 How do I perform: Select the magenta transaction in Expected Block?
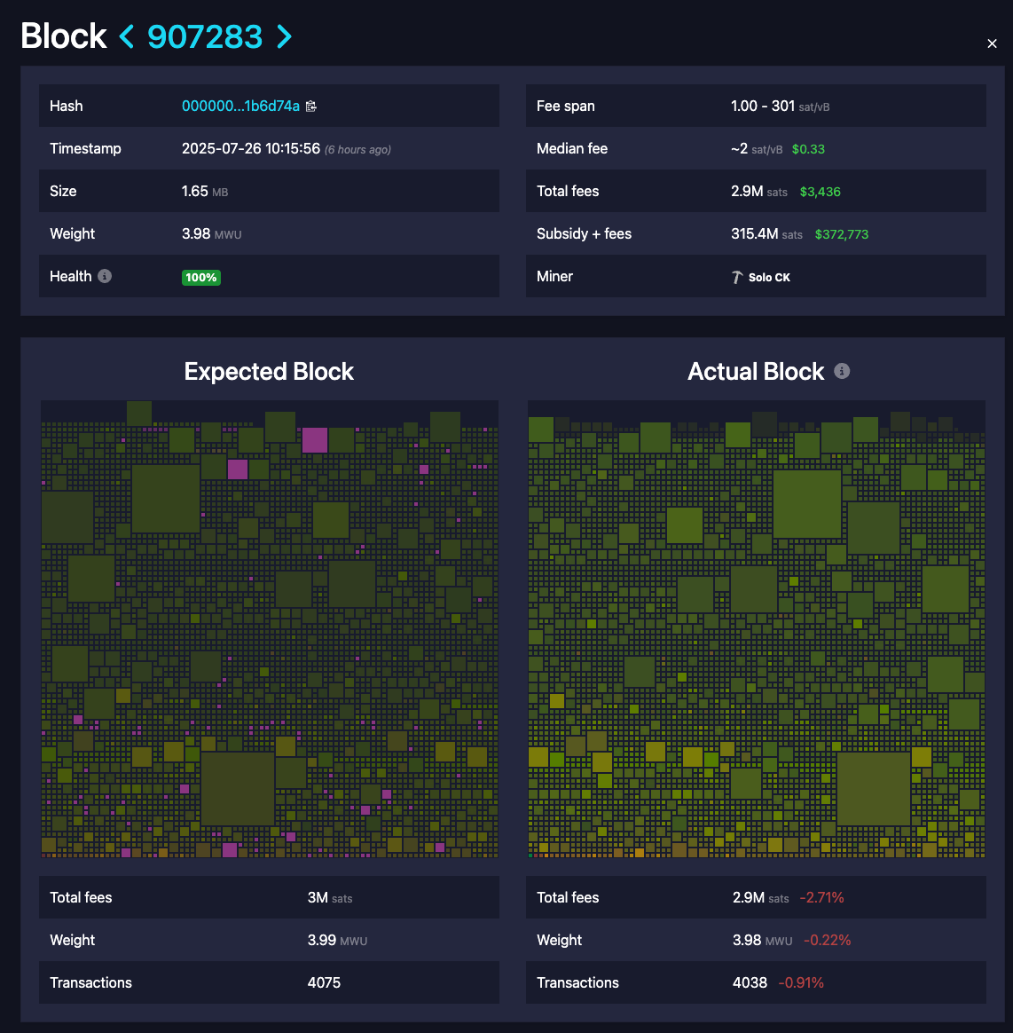(315, 439)
